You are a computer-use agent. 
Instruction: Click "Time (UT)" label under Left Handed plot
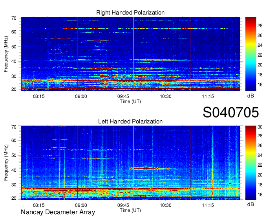(130, 210)
